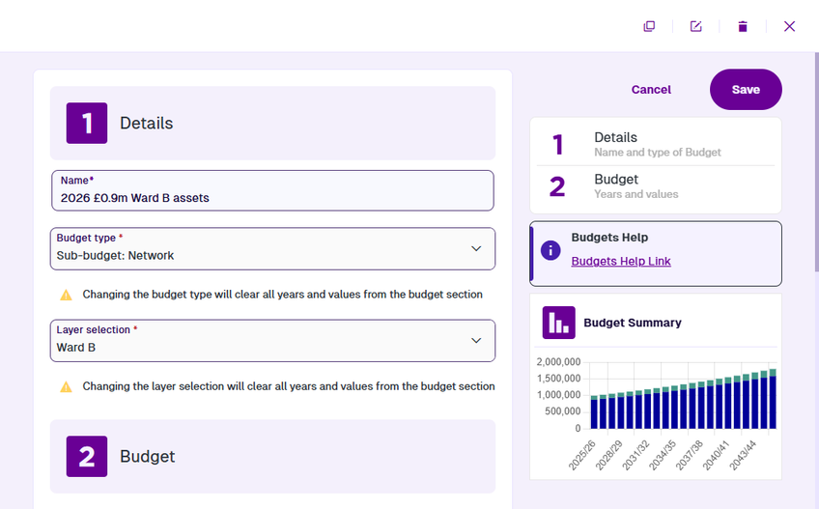Close the budget panel with X
The image size is (819, 509).
click(789, 26)
